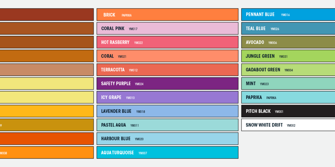This screenshot has width=335, height=167.
Task: Choose the Hot Rasberry color bar
Action: click(167, 42)
